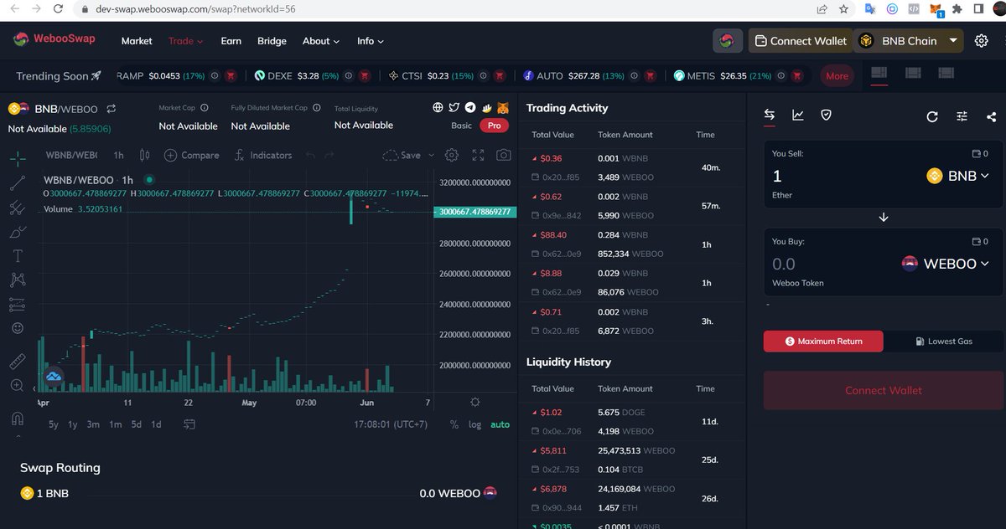Select the text annotation tool
This screenshot has width=1006, height=529.
[x=18, y=256]
